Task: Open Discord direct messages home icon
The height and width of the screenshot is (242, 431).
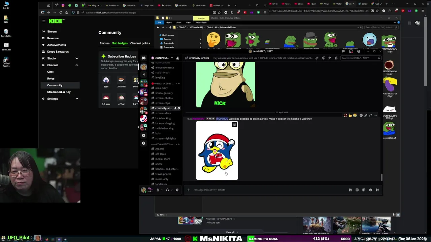Action: (143, 58)
